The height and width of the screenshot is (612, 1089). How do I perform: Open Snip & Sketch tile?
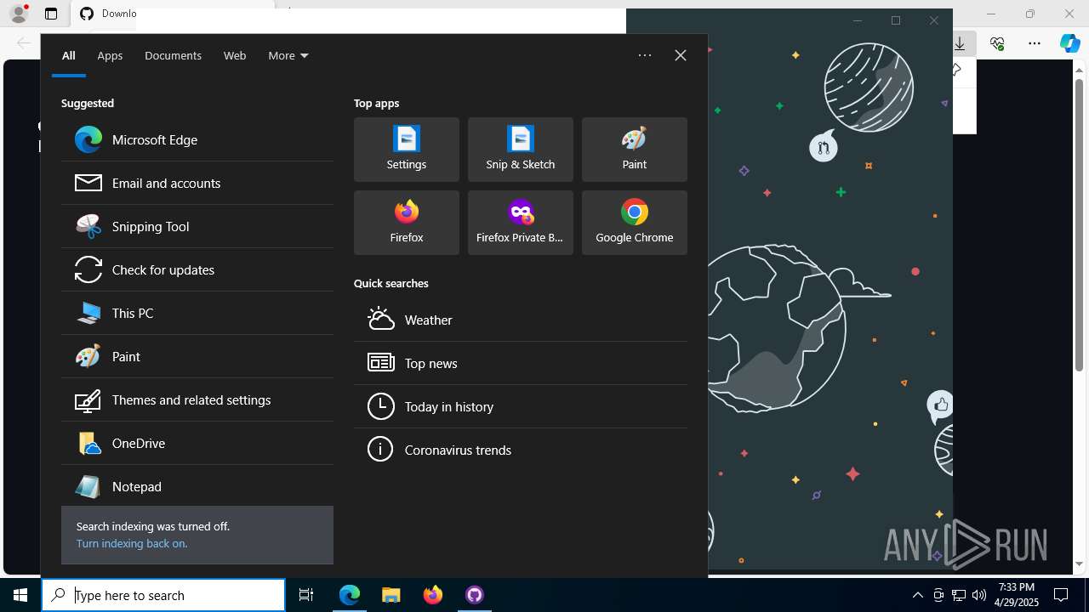coord(521,150)
